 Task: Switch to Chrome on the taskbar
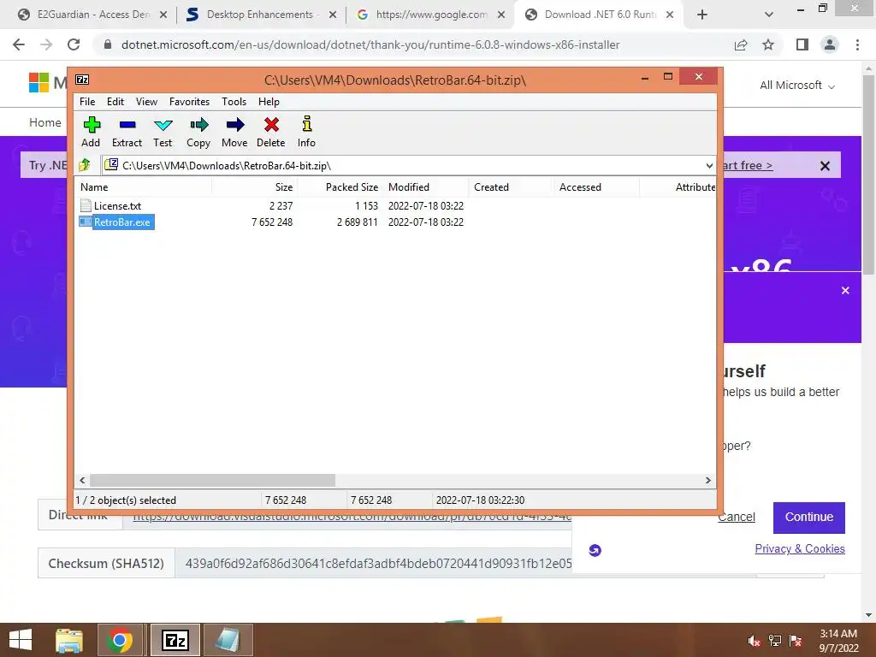point(120,640)
